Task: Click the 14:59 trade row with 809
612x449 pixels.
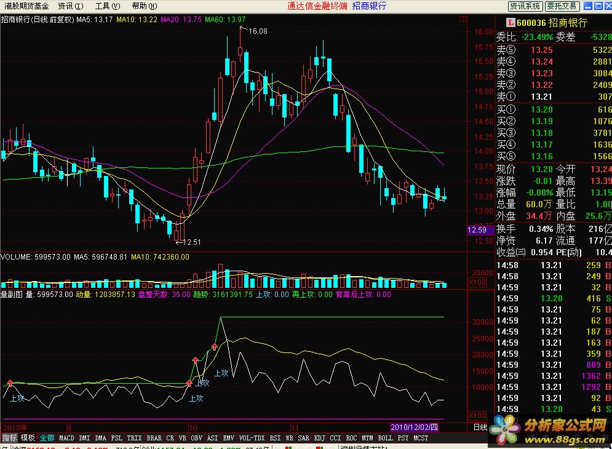Action: point(554,365)
